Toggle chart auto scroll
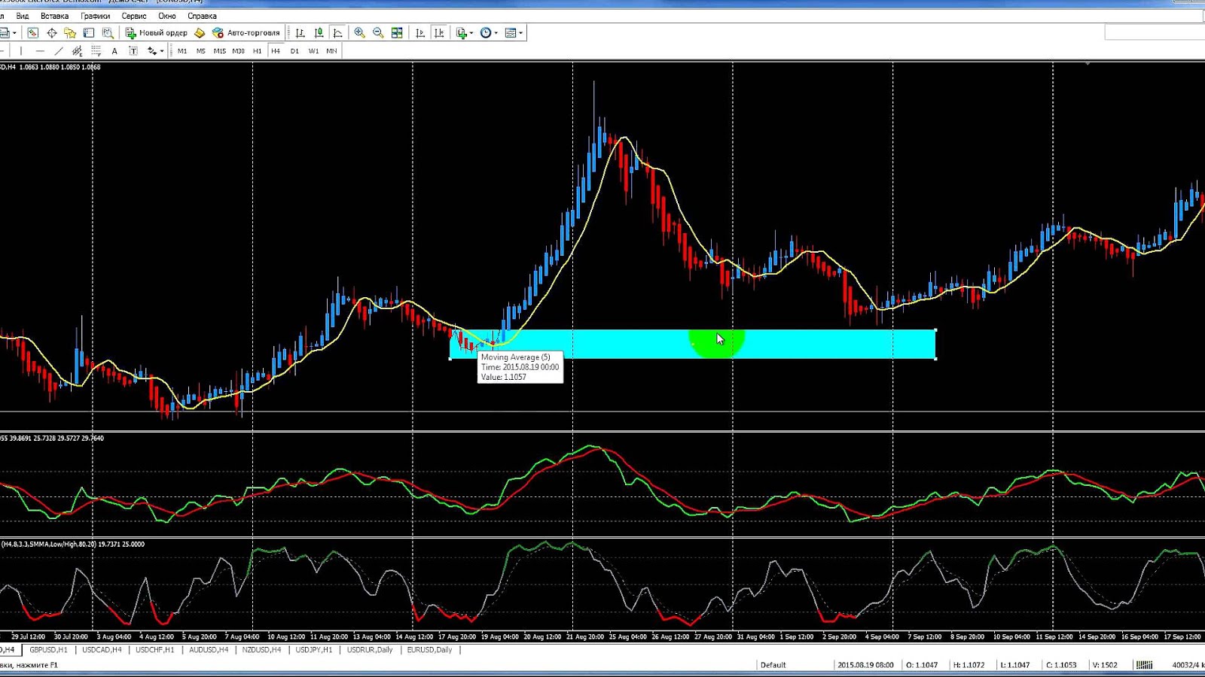 pos(420,32)
